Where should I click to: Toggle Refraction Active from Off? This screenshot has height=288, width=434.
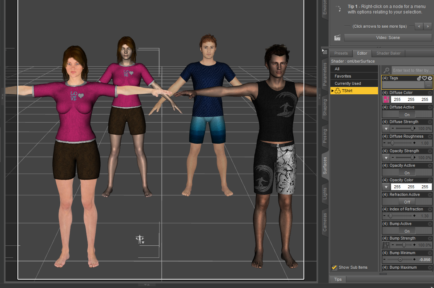pyautogui.click(x=407, y=202)
